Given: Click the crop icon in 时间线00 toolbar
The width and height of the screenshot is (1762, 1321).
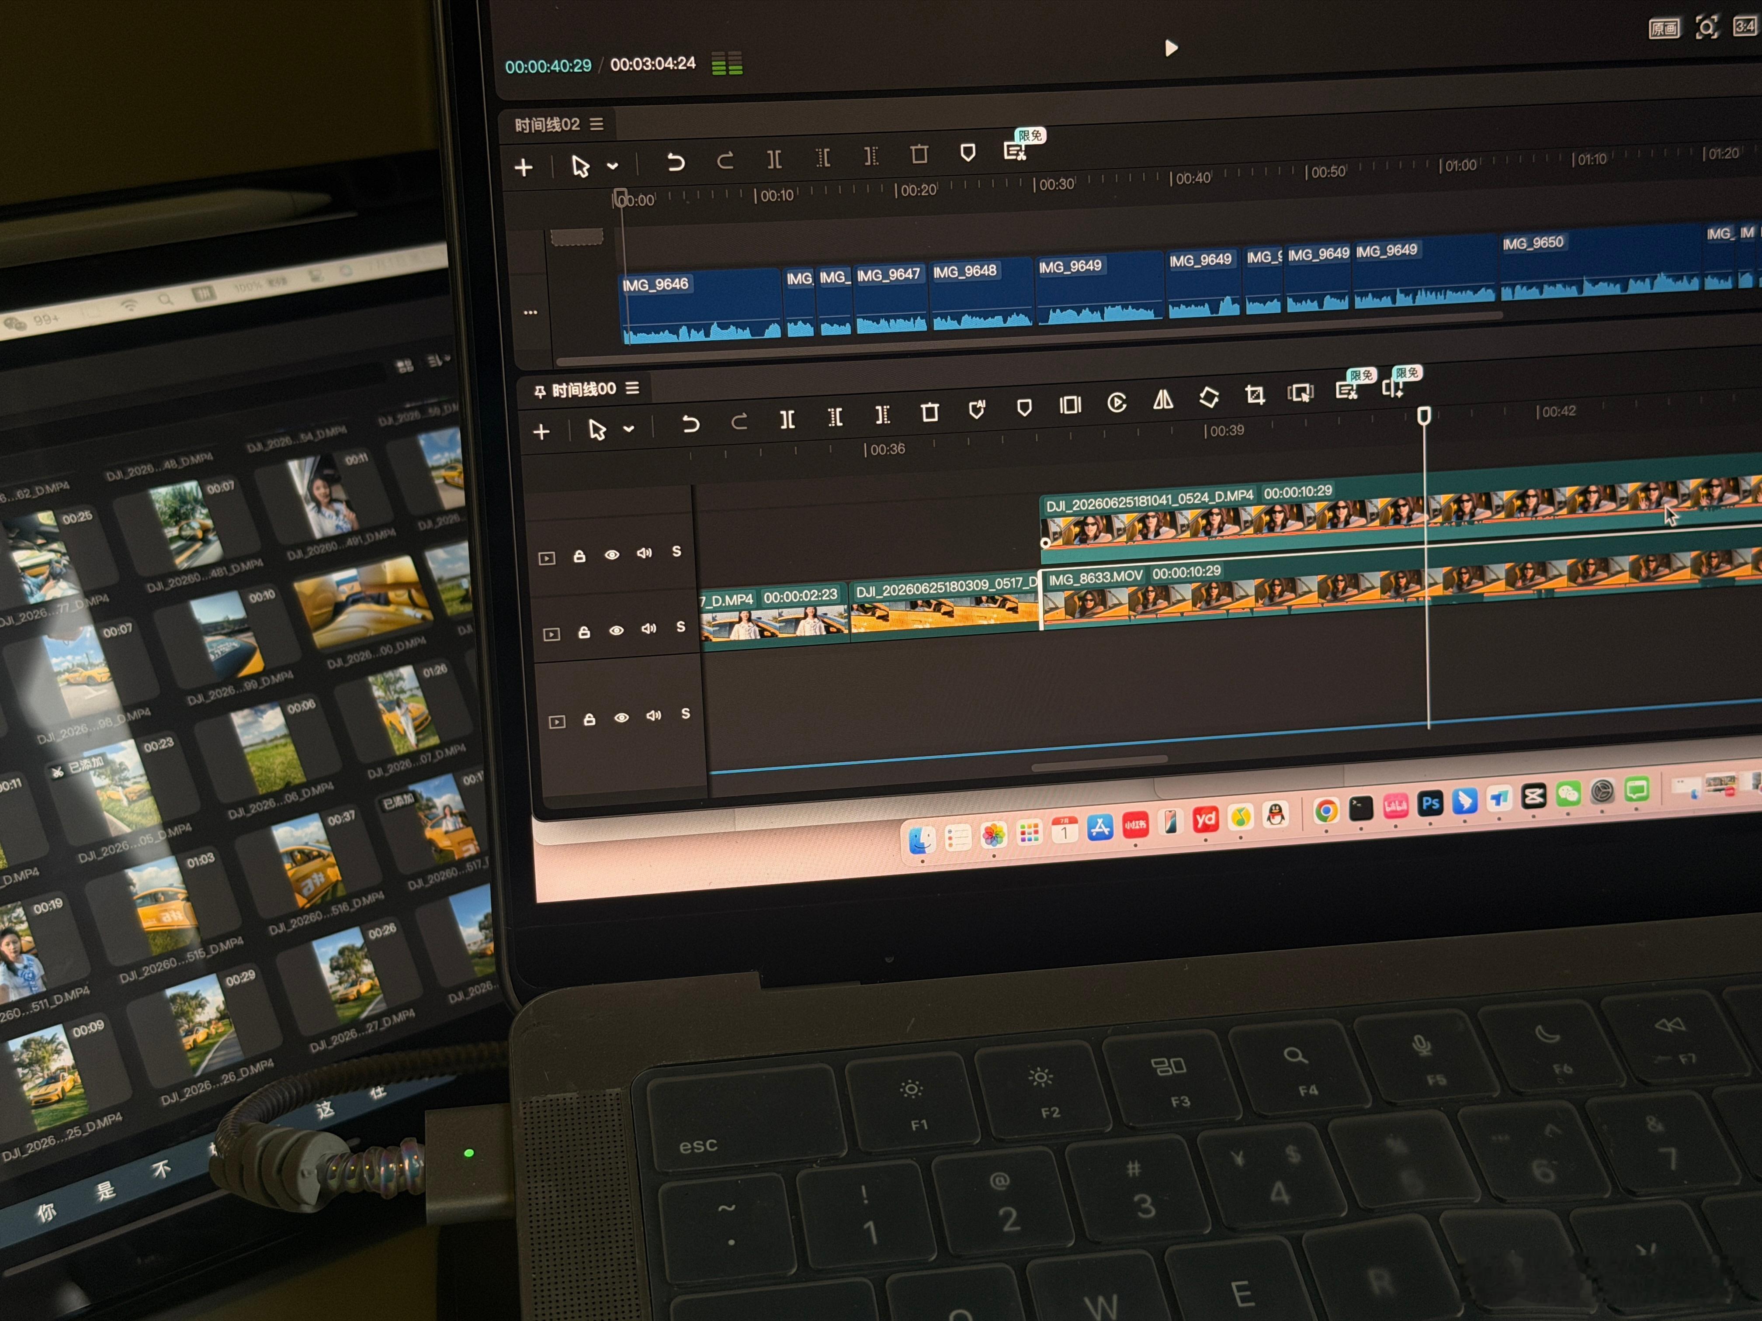Looking at the screenshot, I should 1255,395.
